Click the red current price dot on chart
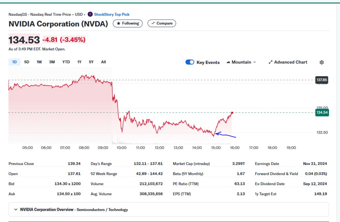340x222 pixels. pos(232,113)
